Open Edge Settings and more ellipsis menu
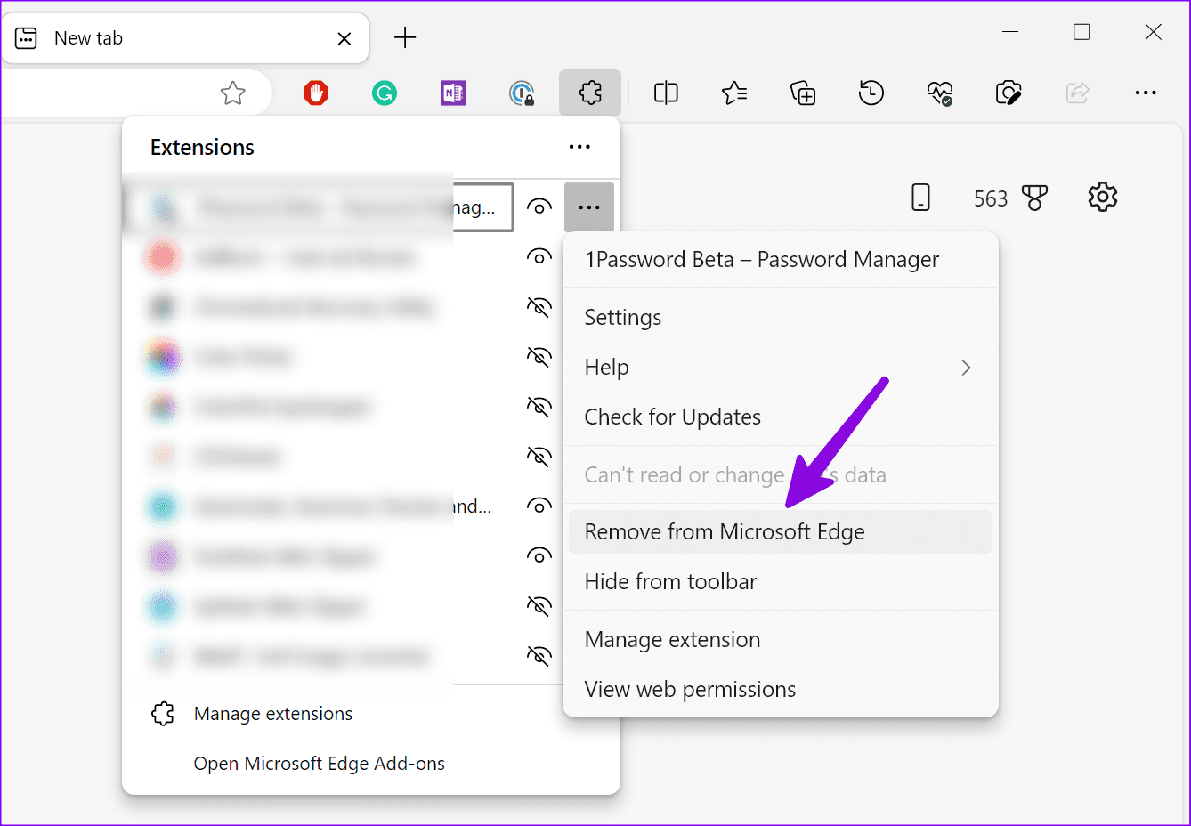The image size is (1191, 826). [x=1146, y=93]
